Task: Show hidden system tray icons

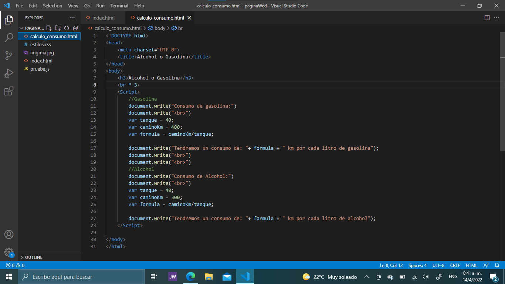Action: [367, 277]
